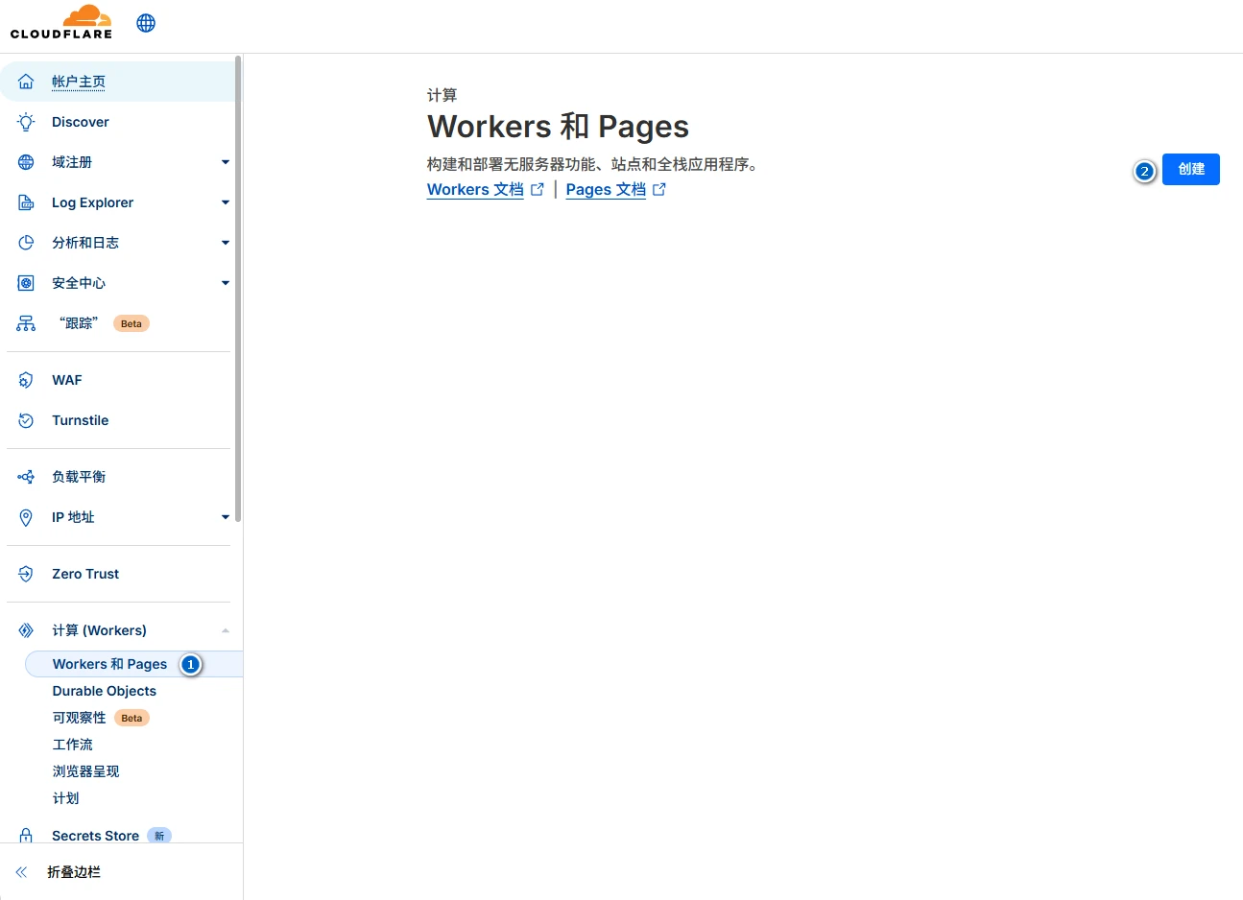Expand the 域注册 dropdown arrow
Image resolution: width=1243 pixels, height=900 pixels.
click(226, 162)
